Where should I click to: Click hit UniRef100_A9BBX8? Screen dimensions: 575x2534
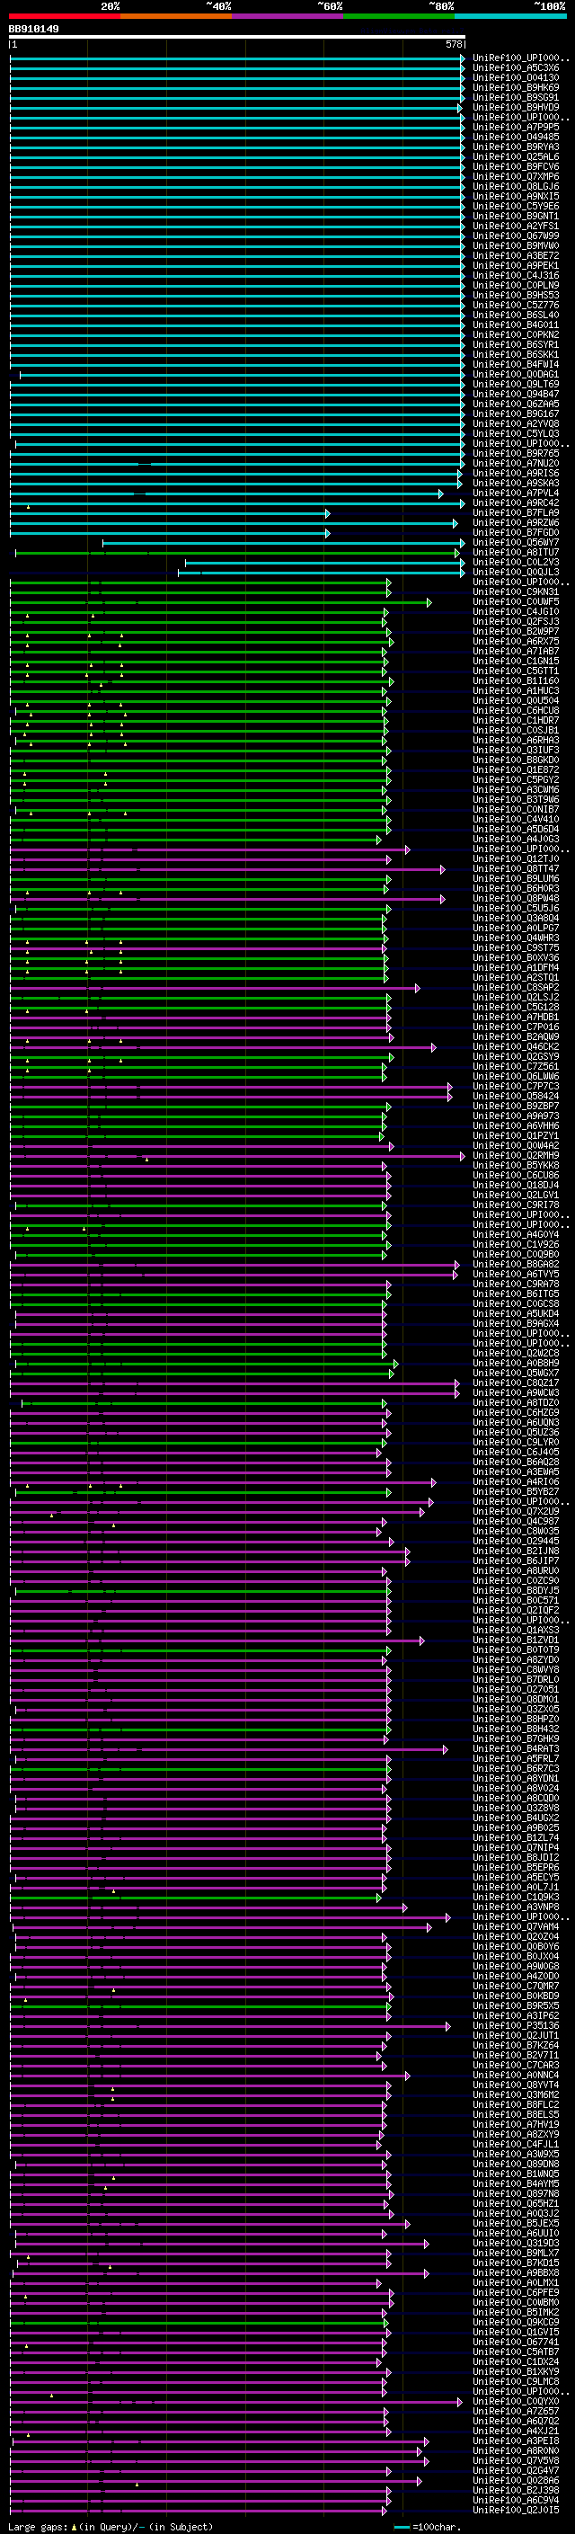coord(516,2272)
